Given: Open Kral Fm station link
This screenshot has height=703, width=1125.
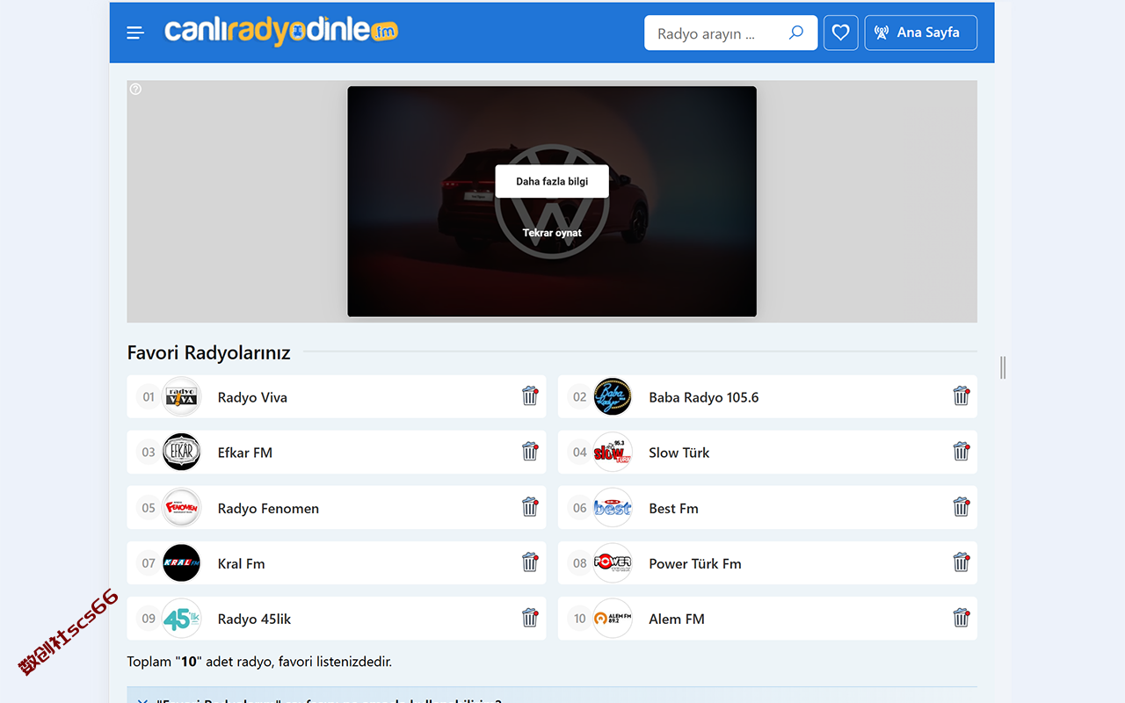Looking at the screenshot, I should [x=242, y=563].
